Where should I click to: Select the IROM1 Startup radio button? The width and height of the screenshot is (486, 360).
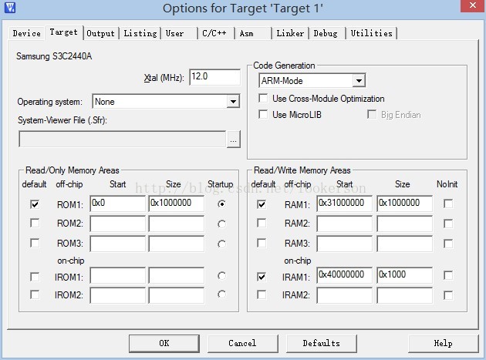[x=221, y=275]
